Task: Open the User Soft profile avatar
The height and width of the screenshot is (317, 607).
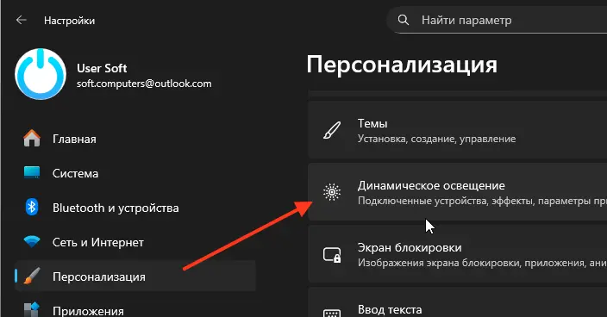Action: click(x=41, y=74)
